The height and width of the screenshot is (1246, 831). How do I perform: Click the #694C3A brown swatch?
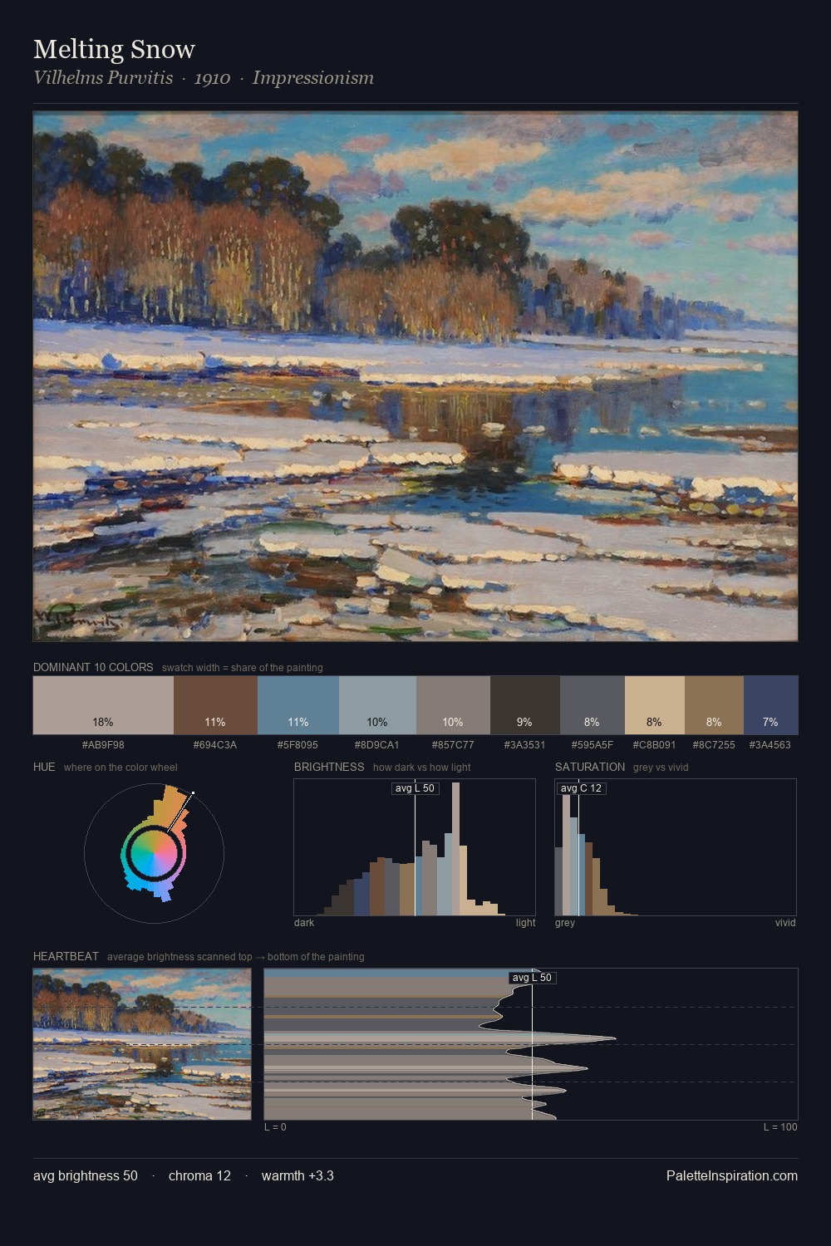click(215, 705)
